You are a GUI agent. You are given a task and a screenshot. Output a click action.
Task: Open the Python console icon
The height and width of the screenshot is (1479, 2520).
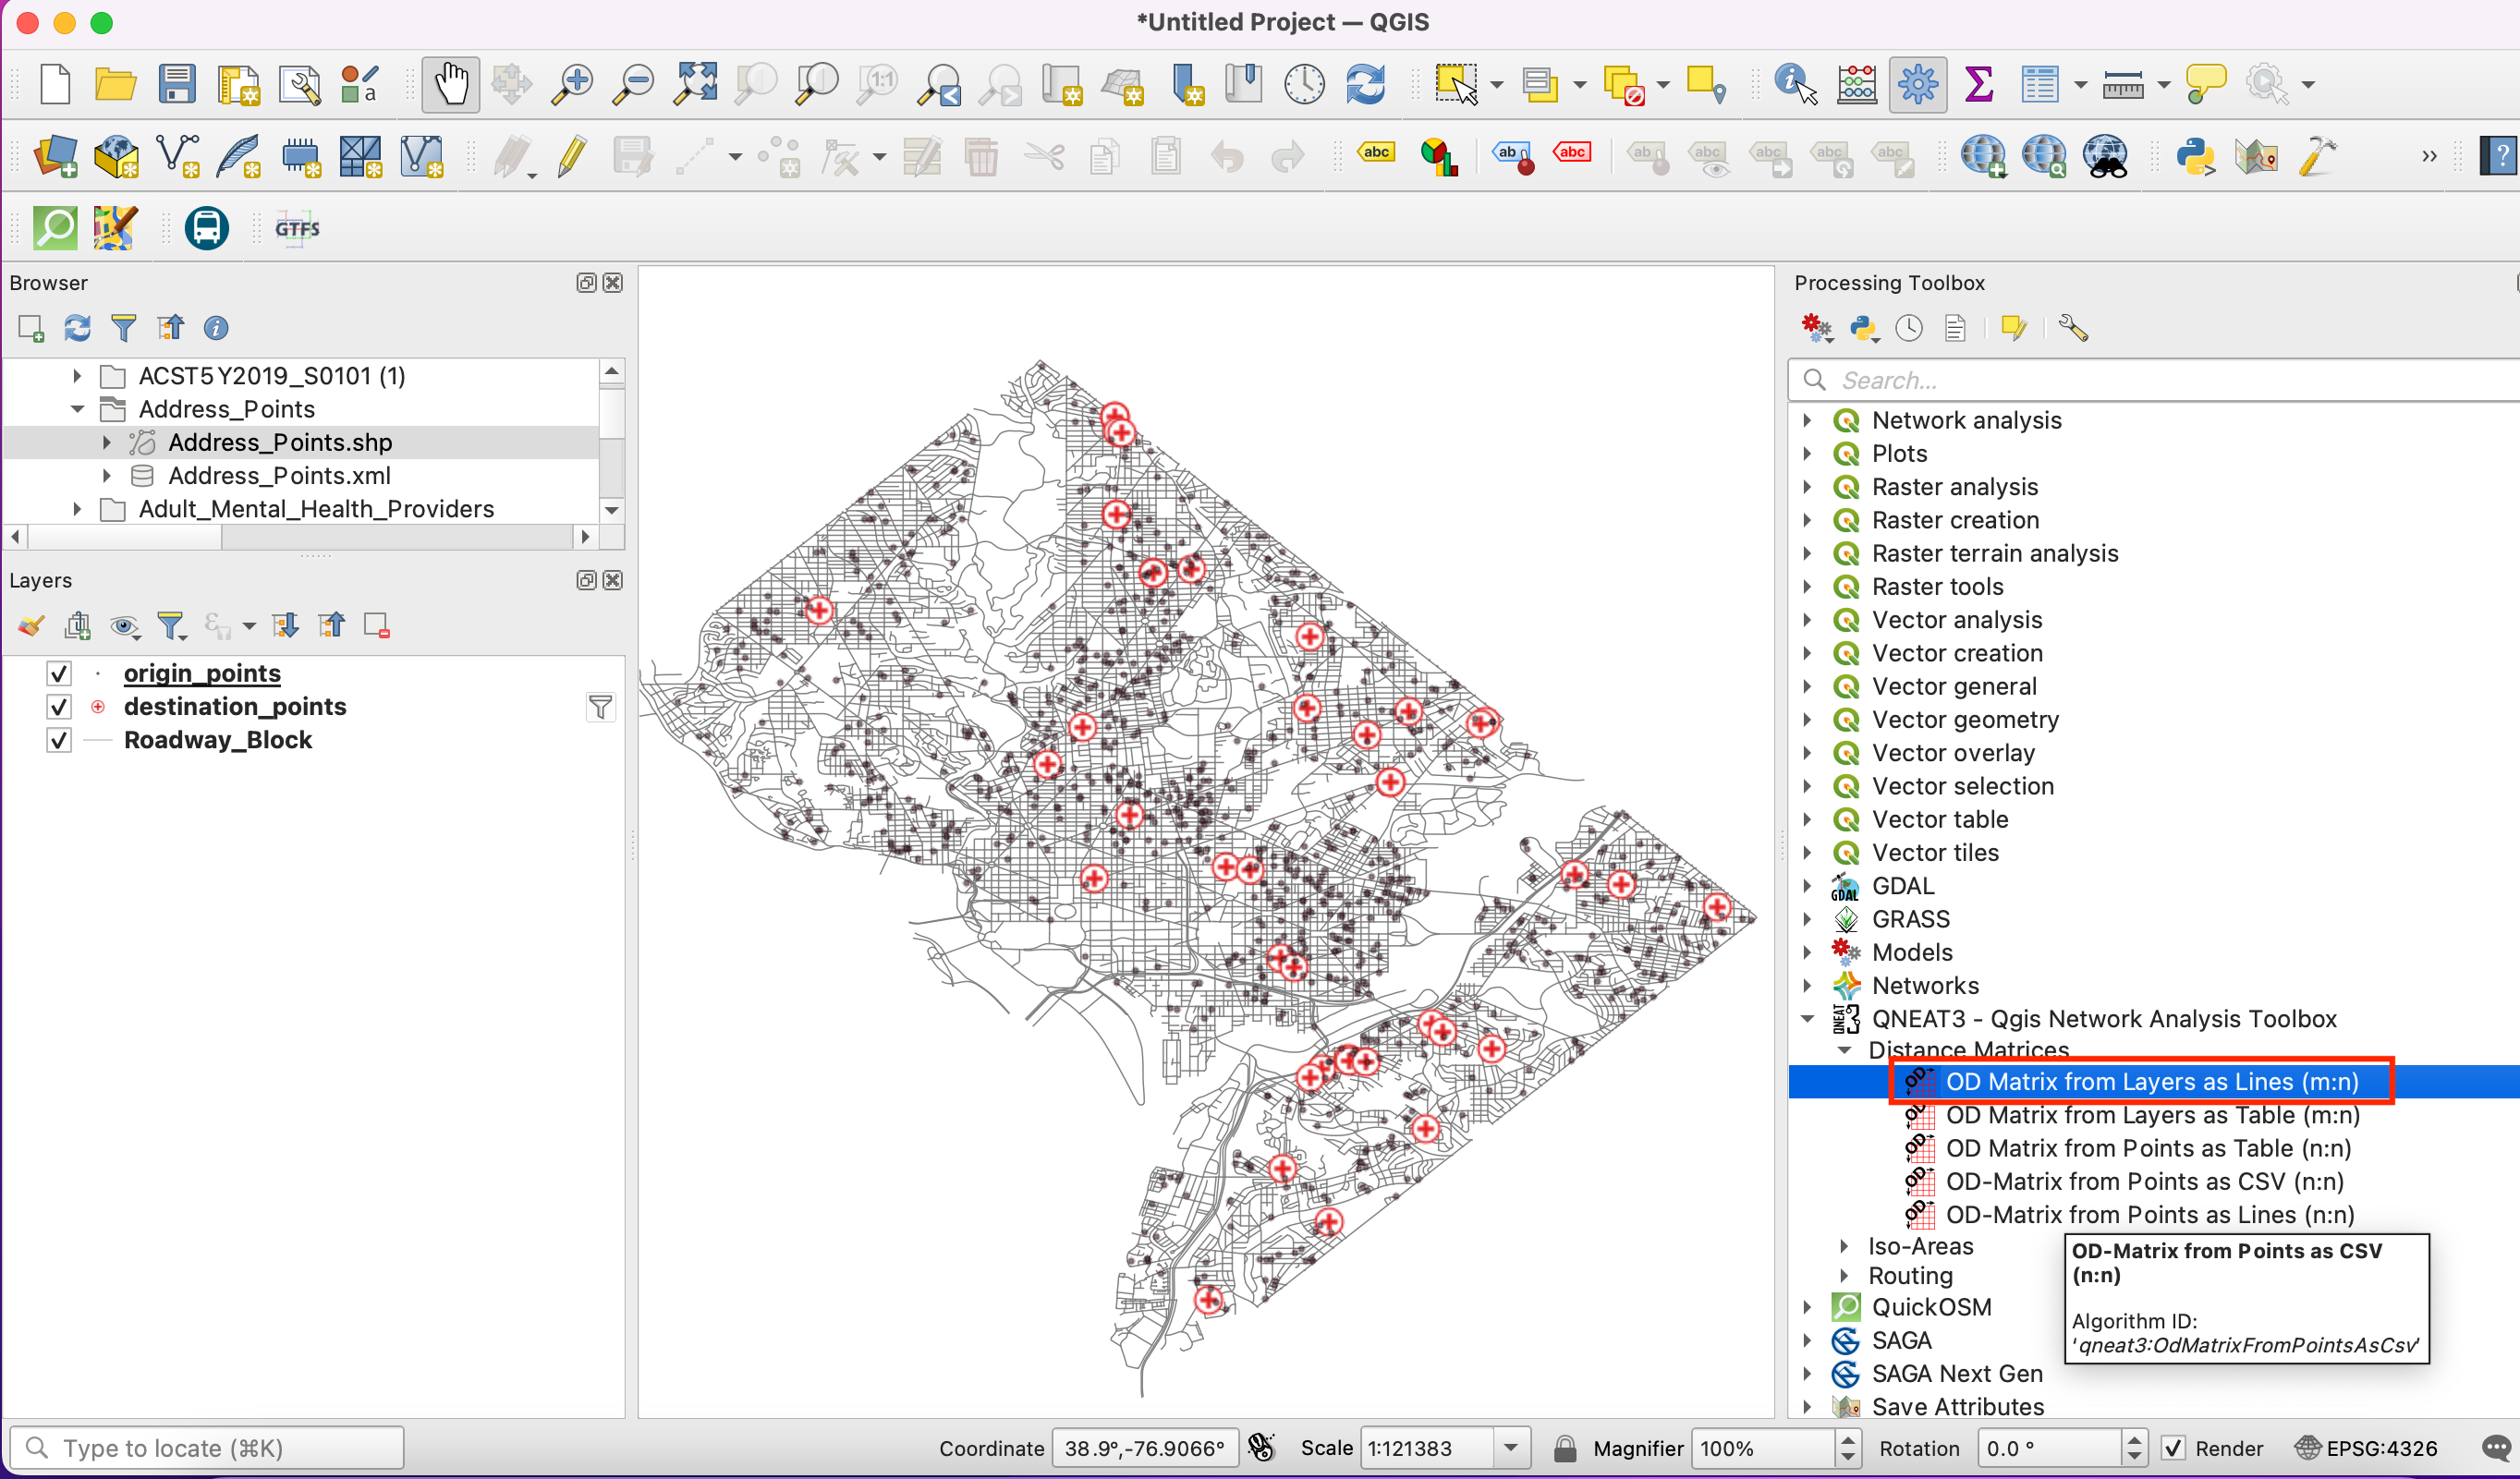[2195, 157]
